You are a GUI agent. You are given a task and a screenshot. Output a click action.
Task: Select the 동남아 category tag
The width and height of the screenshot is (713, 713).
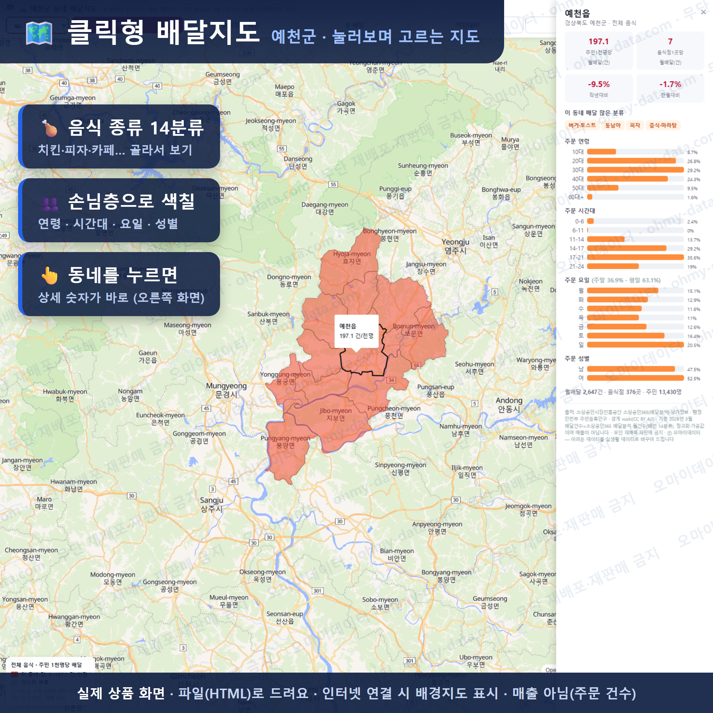pos(613,125)
